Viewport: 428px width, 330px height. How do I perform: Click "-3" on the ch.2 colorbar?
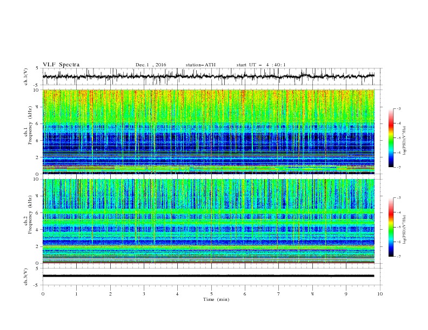click(x=398, y=198)
